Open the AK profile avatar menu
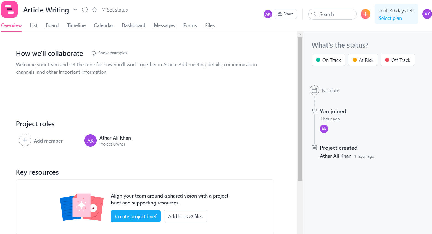This screenshot has width=432, height=234. coord(427,14)
